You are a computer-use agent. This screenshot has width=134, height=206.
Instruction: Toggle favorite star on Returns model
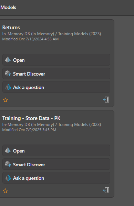point(5,100)
